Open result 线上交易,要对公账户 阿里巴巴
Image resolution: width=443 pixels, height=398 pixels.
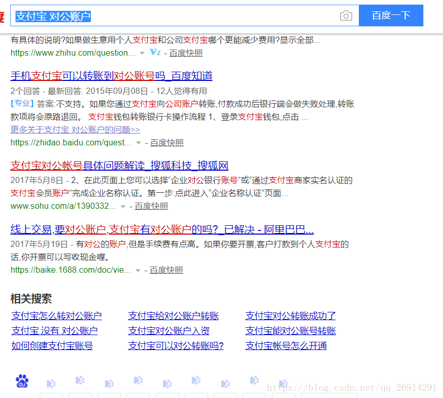click(x=162, y=229)
